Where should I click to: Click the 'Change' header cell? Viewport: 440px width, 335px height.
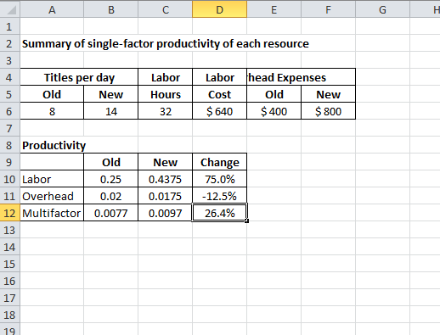click(220, 162)
